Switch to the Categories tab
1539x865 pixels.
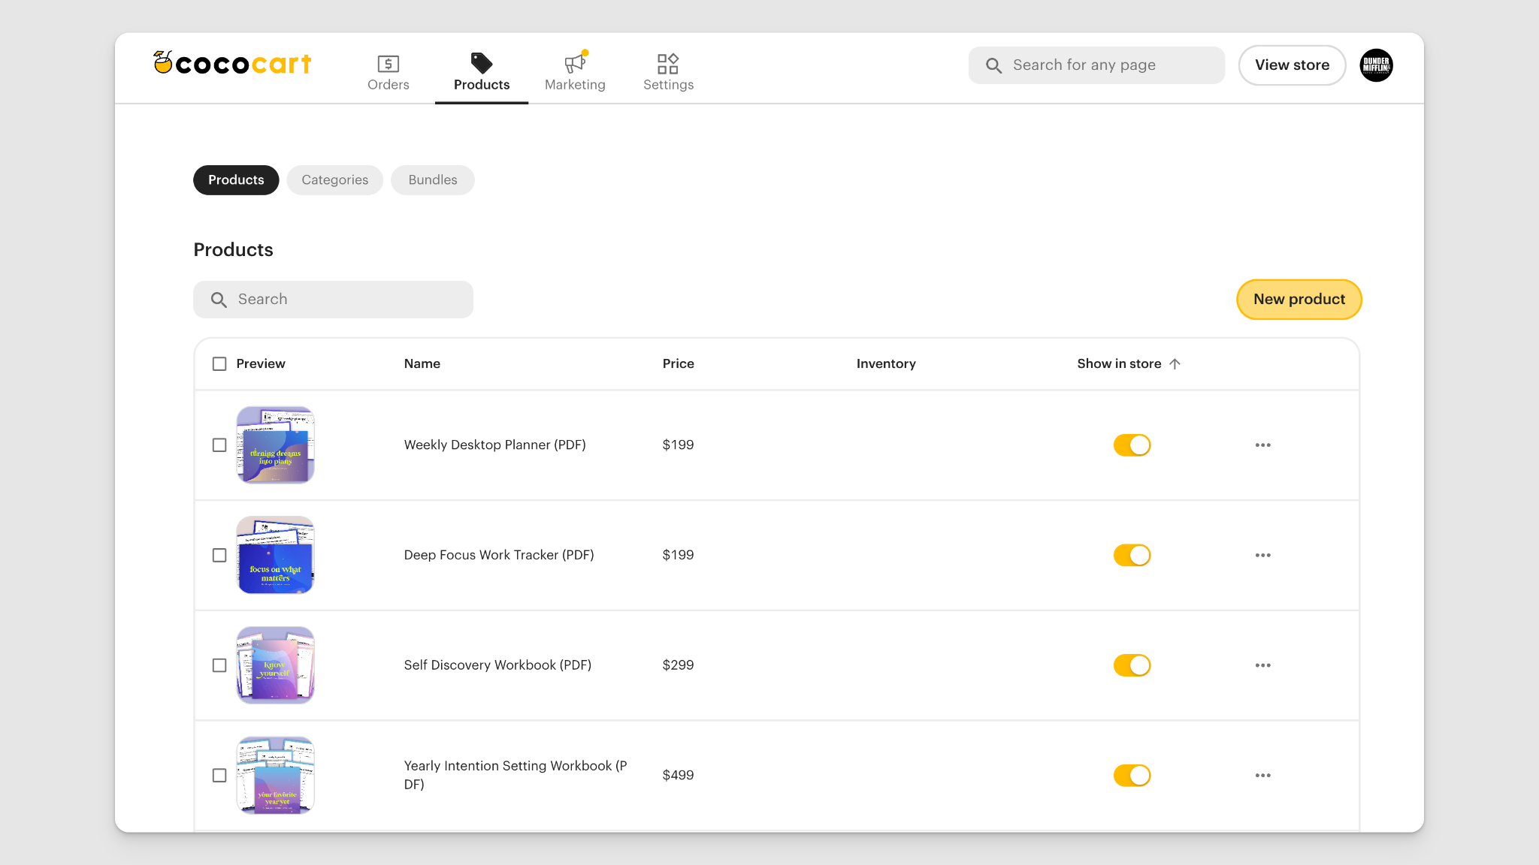[x=334, y=179]
